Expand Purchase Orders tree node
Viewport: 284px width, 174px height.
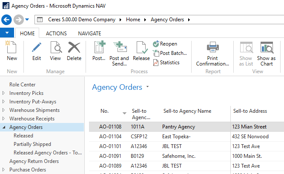(x=4, y=170)
